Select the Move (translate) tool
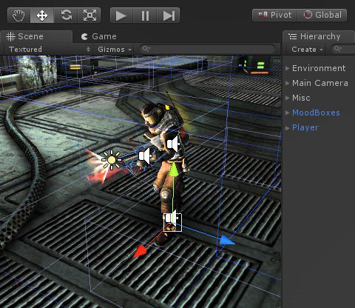 pyautogui.click(x=42, y=16)
